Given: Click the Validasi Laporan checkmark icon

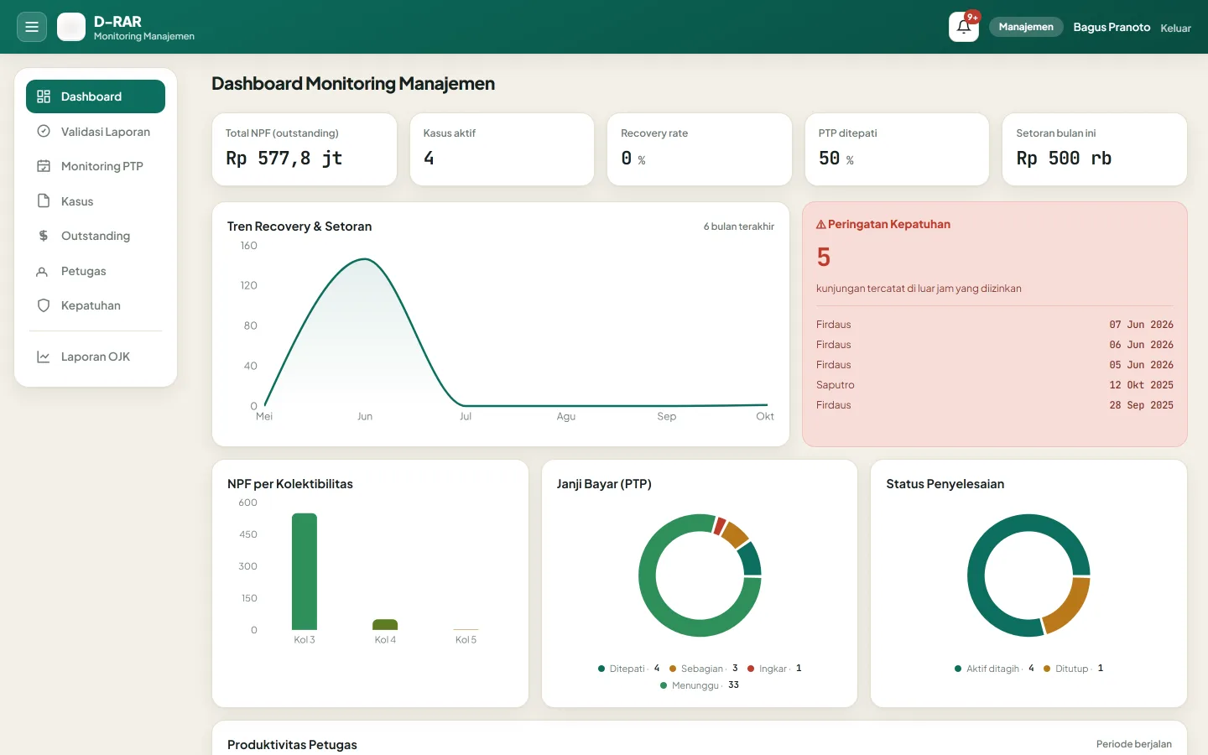Looking at the screenshot, I should pyautogui.click(x=44, y=132).
